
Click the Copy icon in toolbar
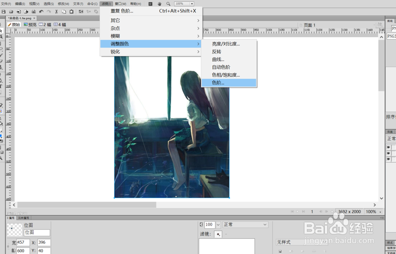64,11
